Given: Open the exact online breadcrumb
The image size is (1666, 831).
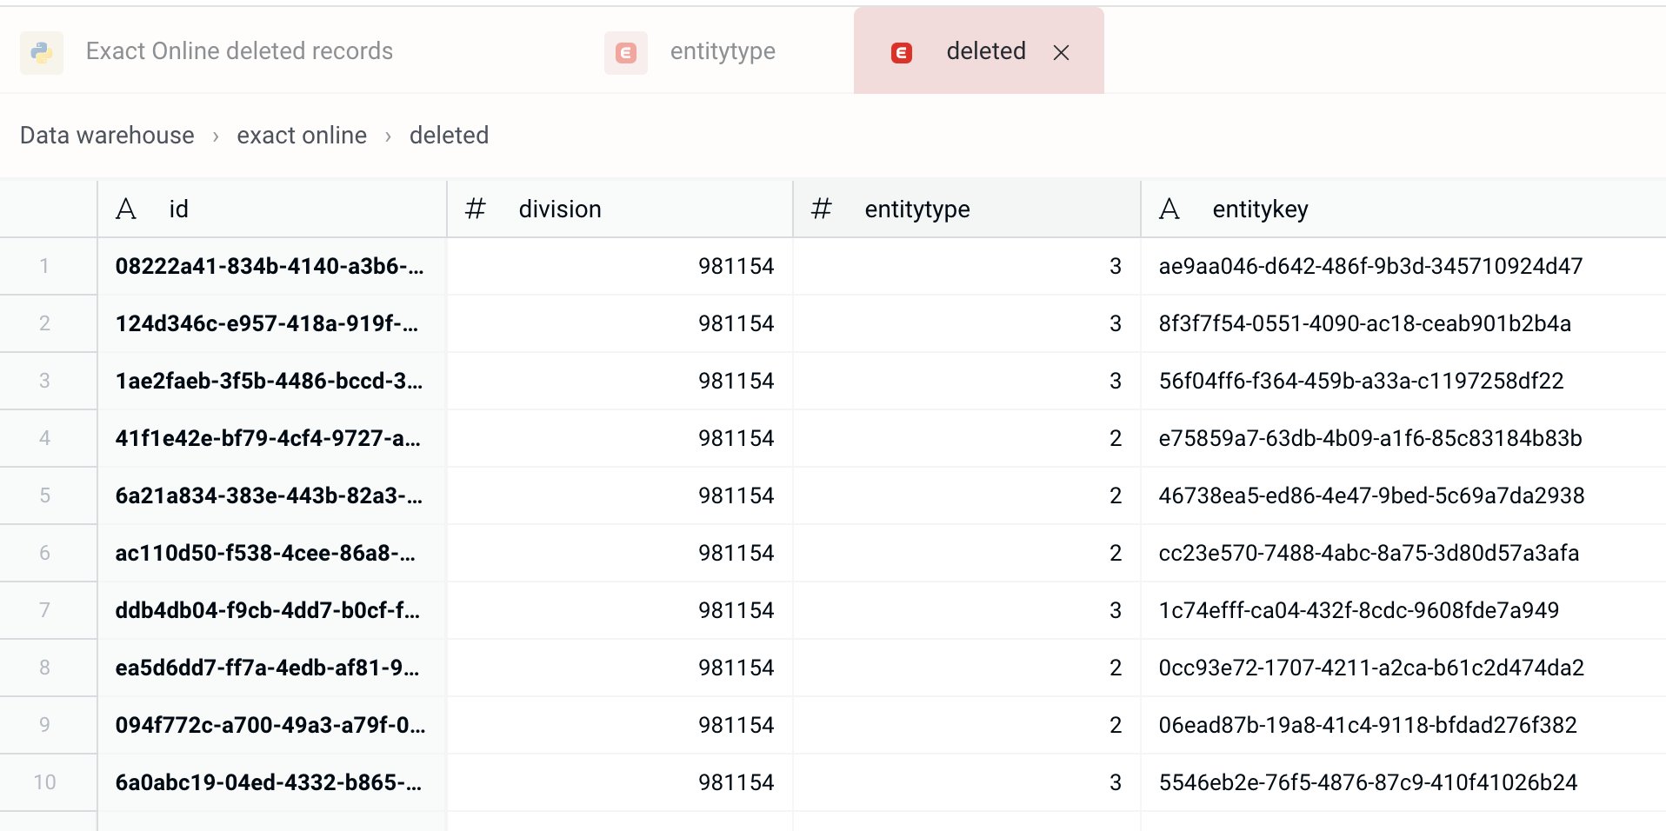Looking at the screenshot, I should tap(302, 136).
